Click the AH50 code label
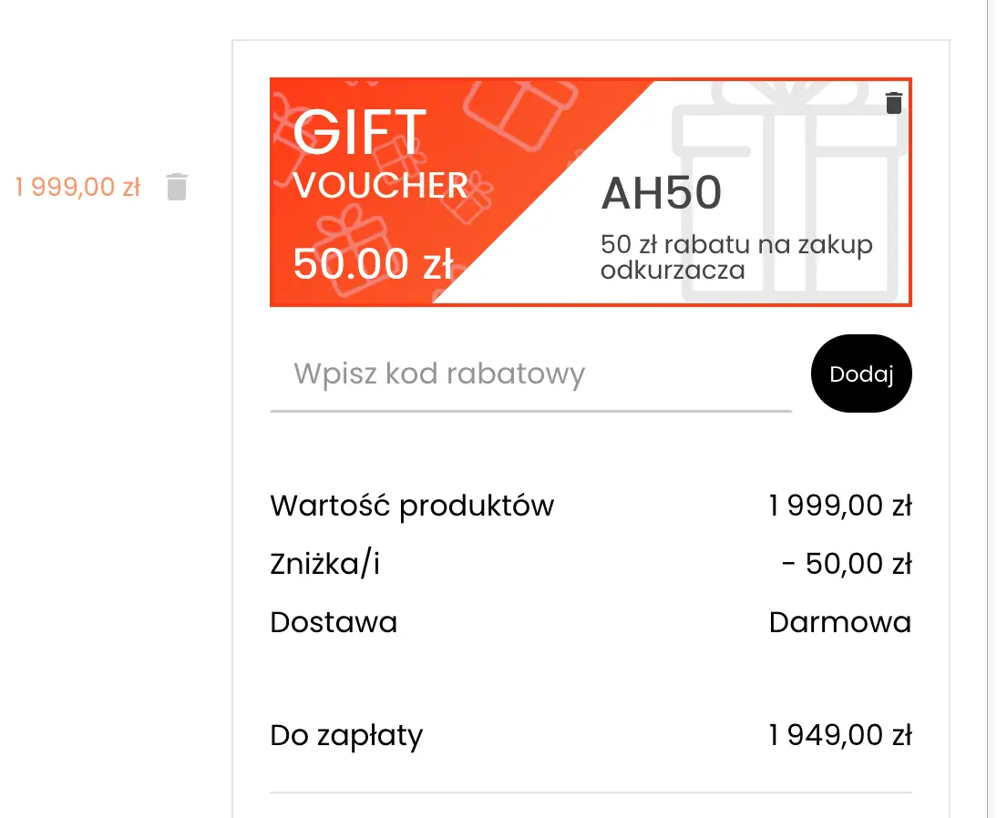The width and height of the screenshot is (997, 818). (x=662, y=192)
